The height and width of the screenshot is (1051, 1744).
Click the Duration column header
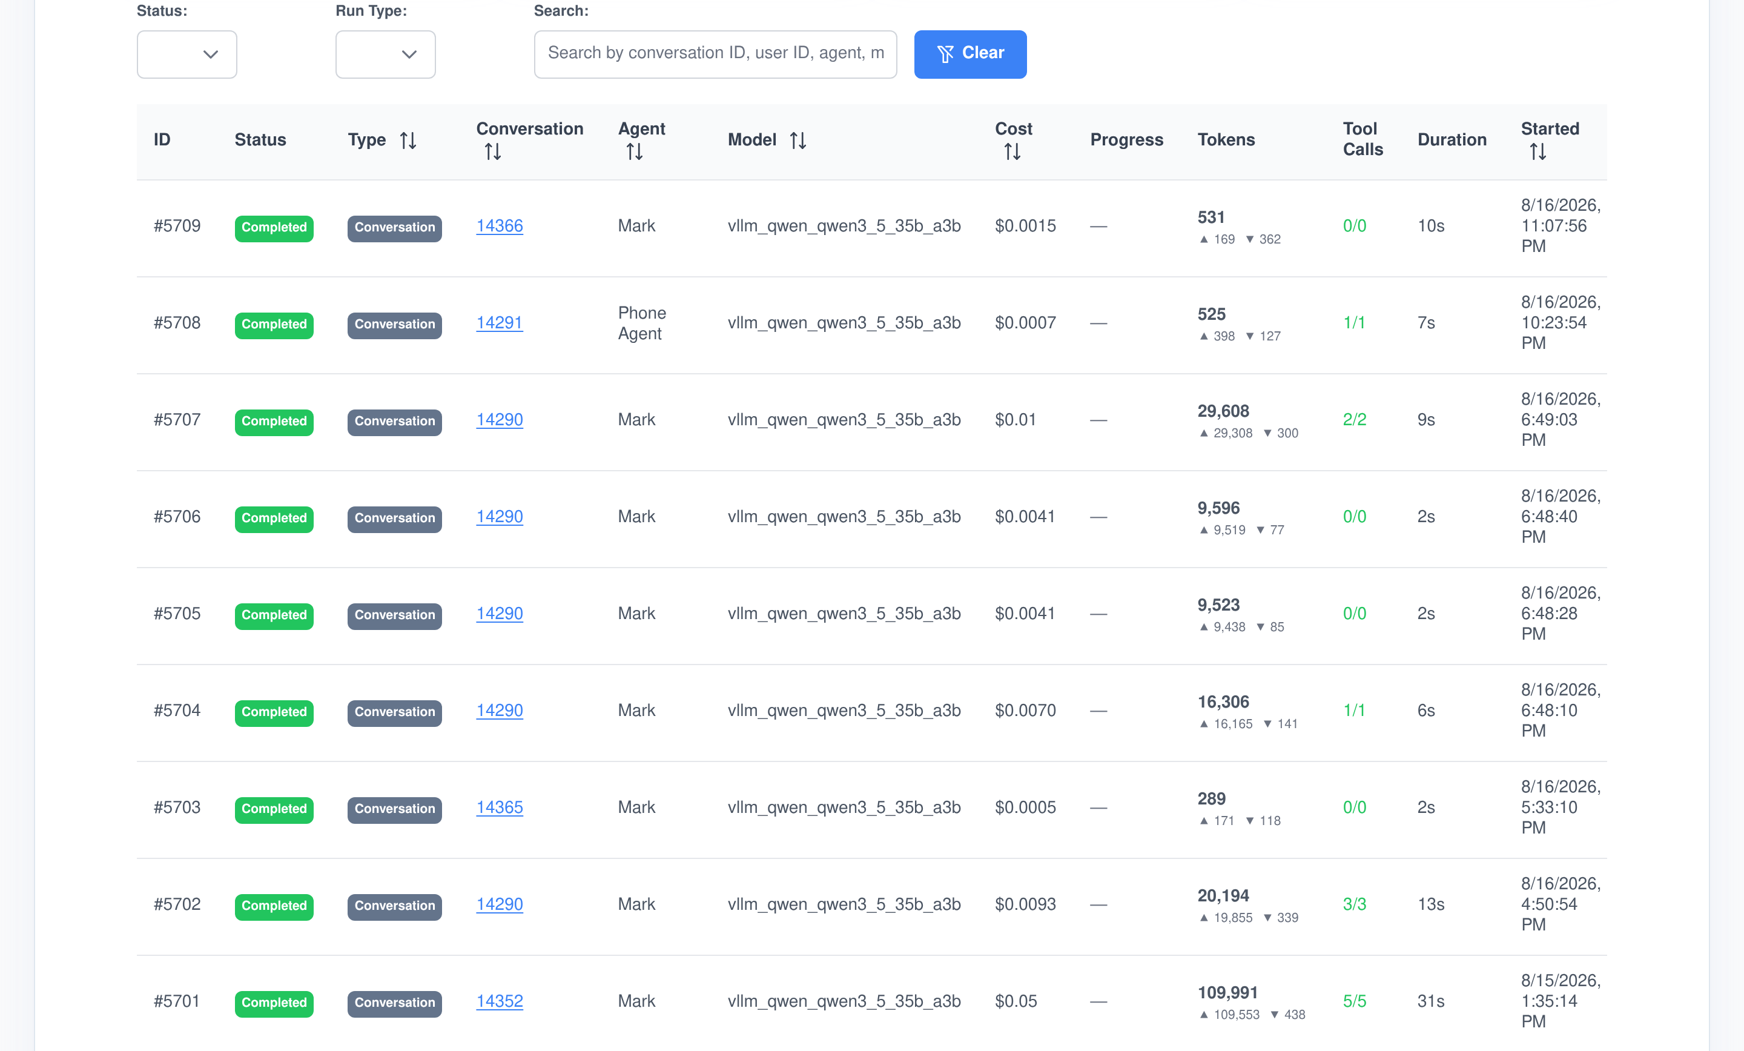[x=1452, y=140]
